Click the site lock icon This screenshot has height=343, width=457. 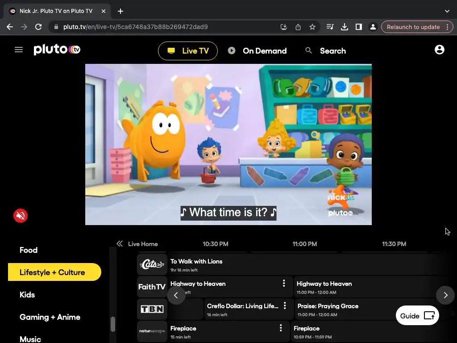[56, 27]
